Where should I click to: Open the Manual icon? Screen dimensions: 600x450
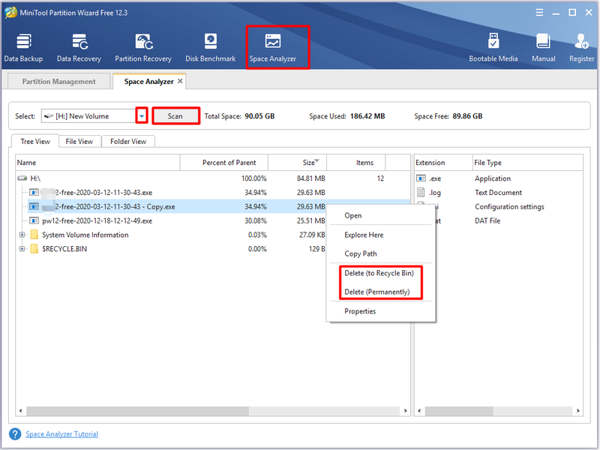pos(543,48)
